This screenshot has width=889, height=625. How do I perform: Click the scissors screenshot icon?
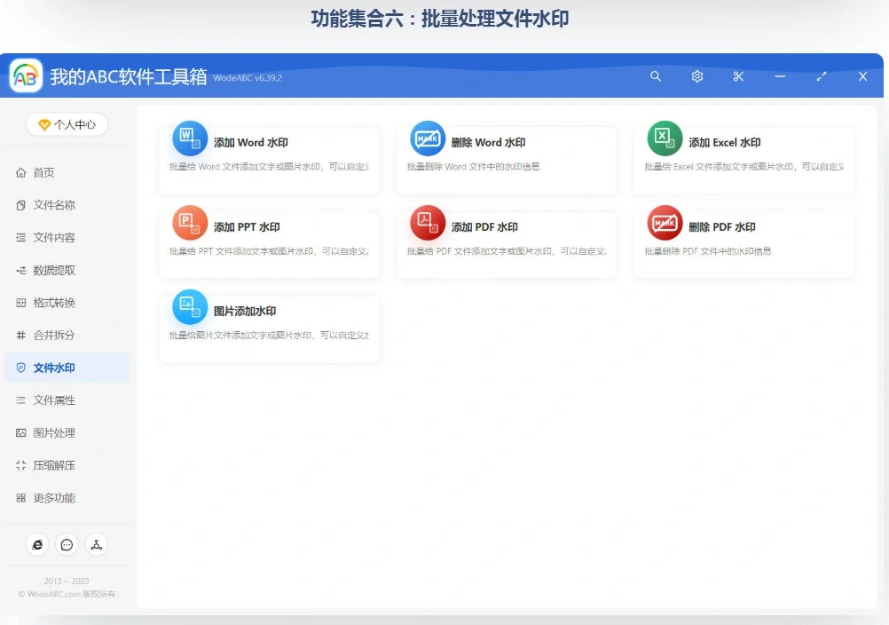tap(738, 76)
